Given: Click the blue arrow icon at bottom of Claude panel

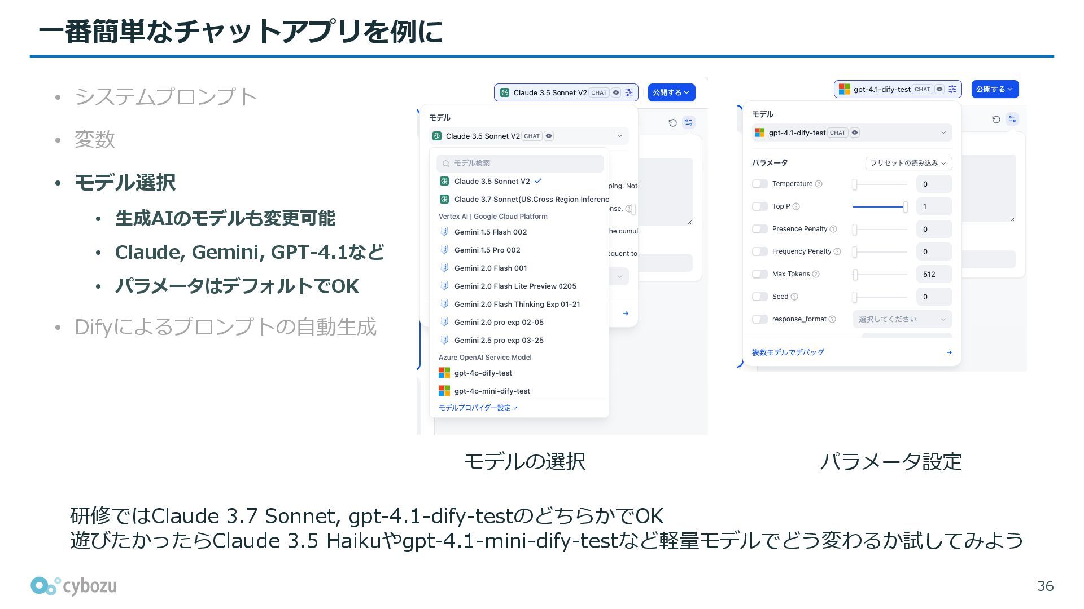Looking at the screenshot, I should point(626,314).
